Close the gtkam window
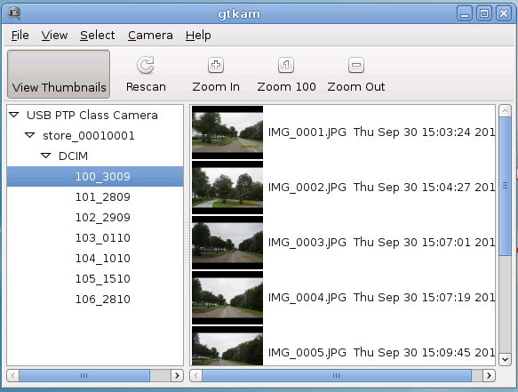Image resolution: width=518 pixels, height=392 pixels. point(504,13)
